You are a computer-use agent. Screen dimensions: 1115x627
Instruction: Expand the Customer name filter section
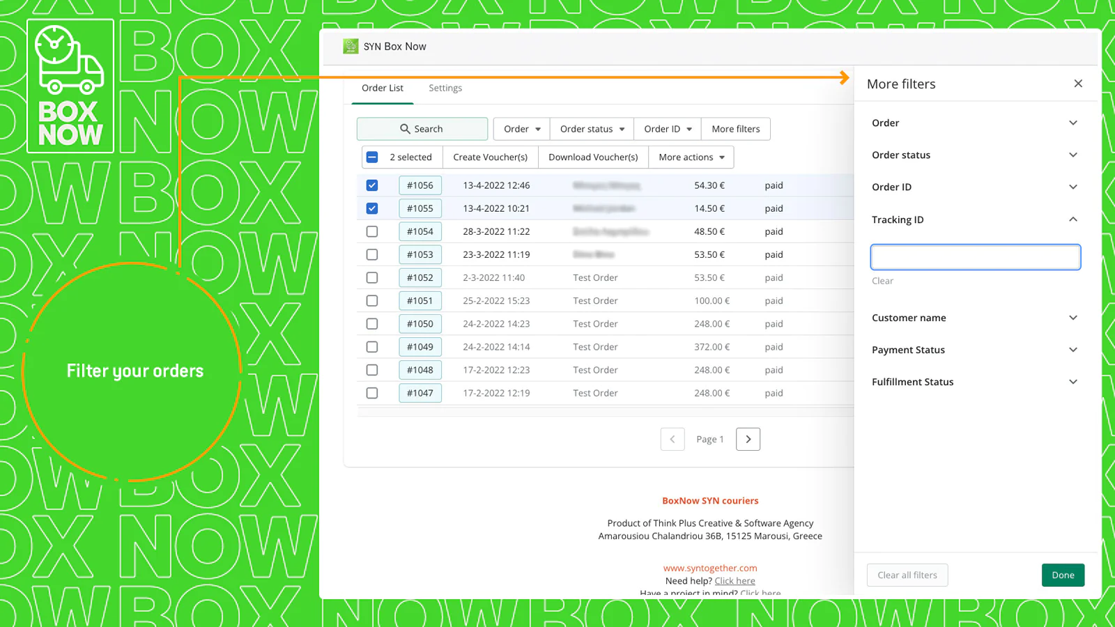pos(975,318)
